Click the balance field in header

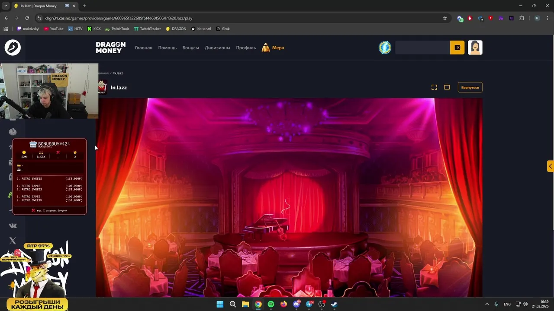(422, 48)
